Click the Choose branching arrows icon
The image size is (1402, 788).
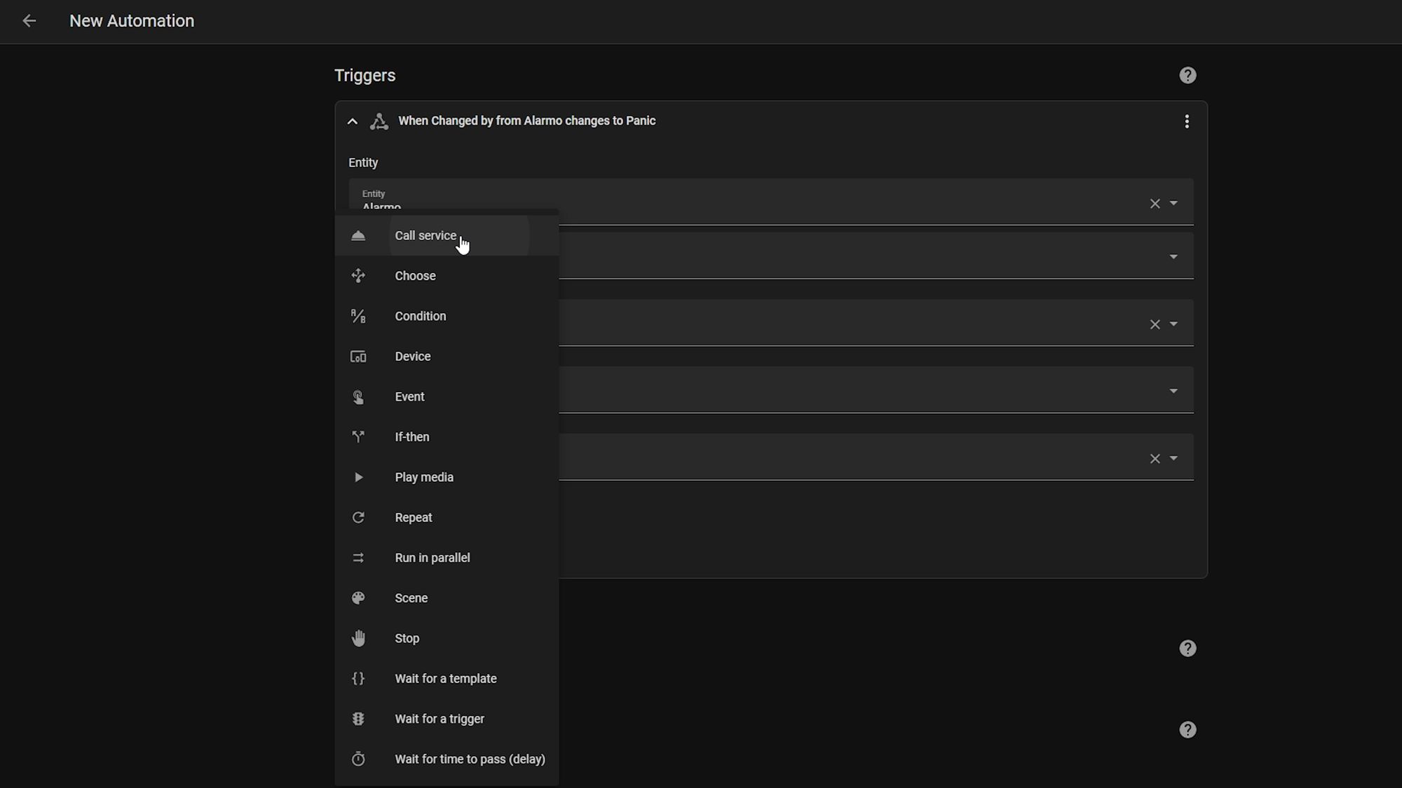pyautogui.click(x=358, y=276)
